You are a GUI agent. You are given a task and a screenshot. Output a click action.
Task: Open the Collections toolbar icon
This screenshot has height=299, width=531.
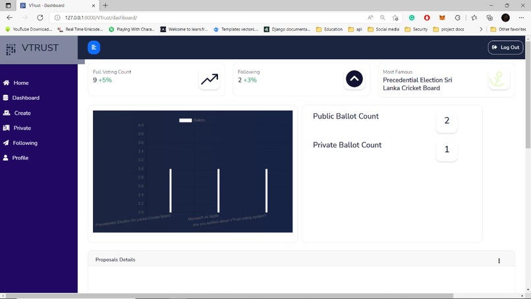[489, 18]
